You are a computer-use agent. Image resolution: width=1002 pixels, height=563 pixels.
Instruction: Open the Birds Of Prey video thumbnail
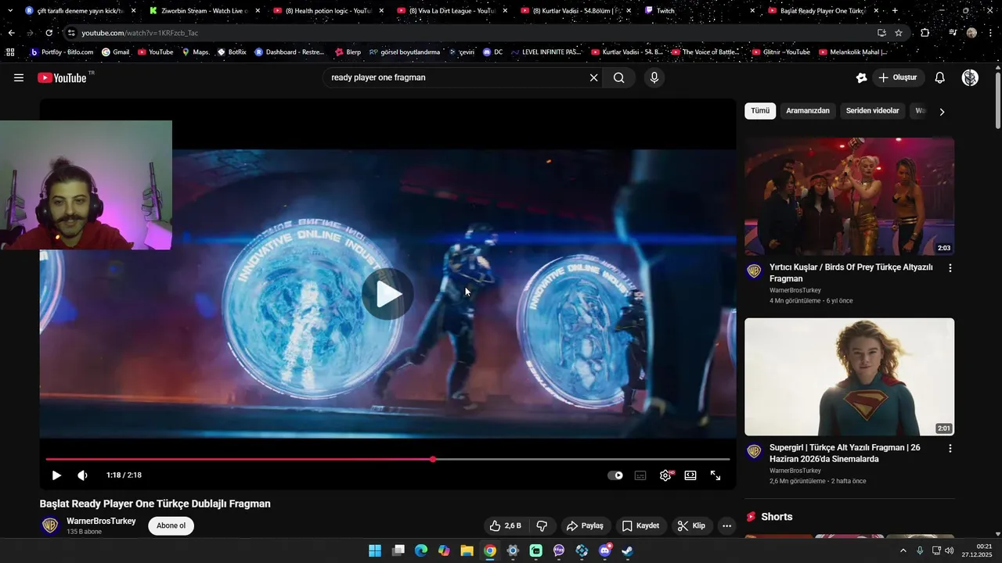[849, 196]
